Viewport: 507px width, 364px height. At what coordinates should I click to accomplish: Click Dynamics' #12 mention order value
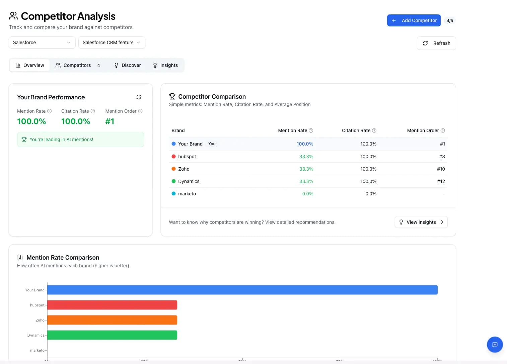[x=441, y=181]
